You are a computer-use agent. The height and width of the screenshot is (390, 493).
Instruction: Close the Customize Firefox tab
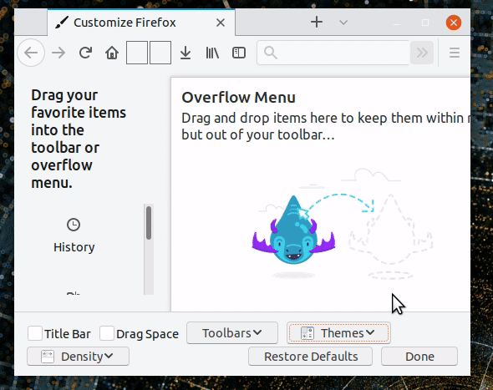coord(221,23)
